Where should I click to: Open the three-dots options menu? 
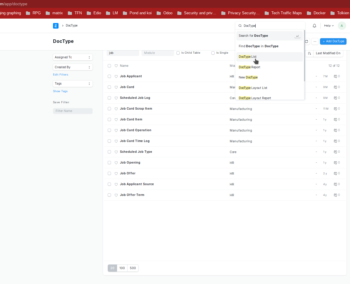[x=315, y=41]
